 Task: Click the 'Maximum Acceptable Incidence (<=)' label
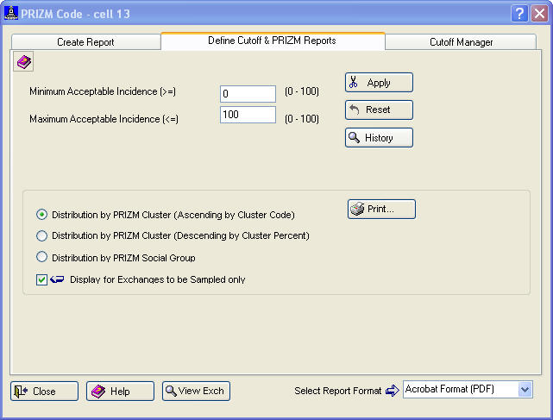(x=104, y=119)
